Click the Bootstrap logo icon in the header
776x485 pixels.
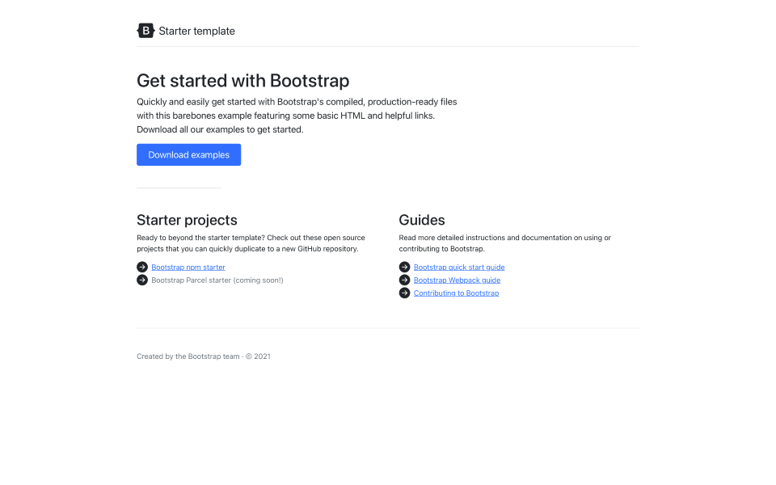[x=145, y=30]
